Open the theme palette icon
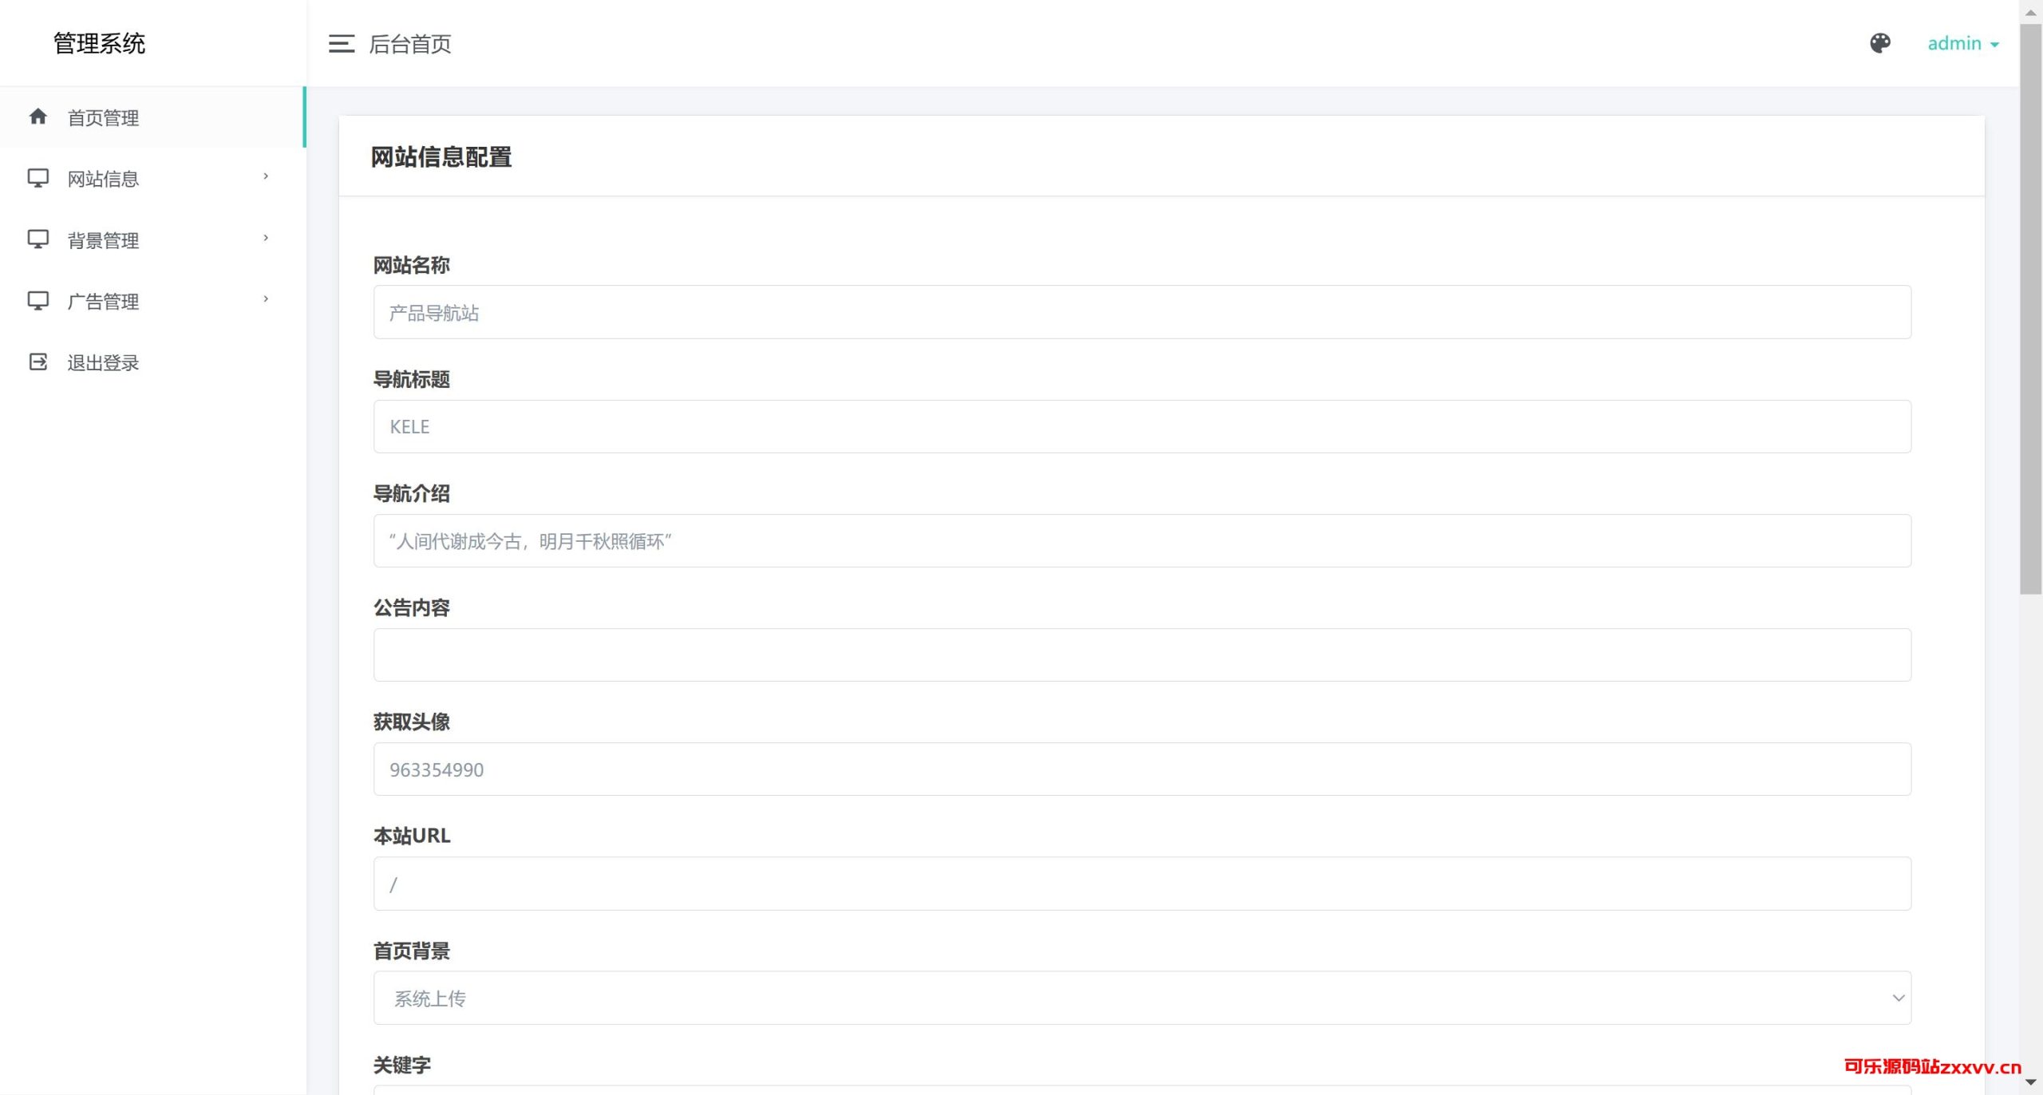Viewport: 2043px width, 1095px height. tap(1879, 43)
